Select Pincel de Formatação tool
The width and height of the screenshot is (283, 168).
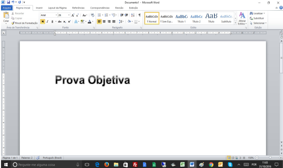pos(24,23)
